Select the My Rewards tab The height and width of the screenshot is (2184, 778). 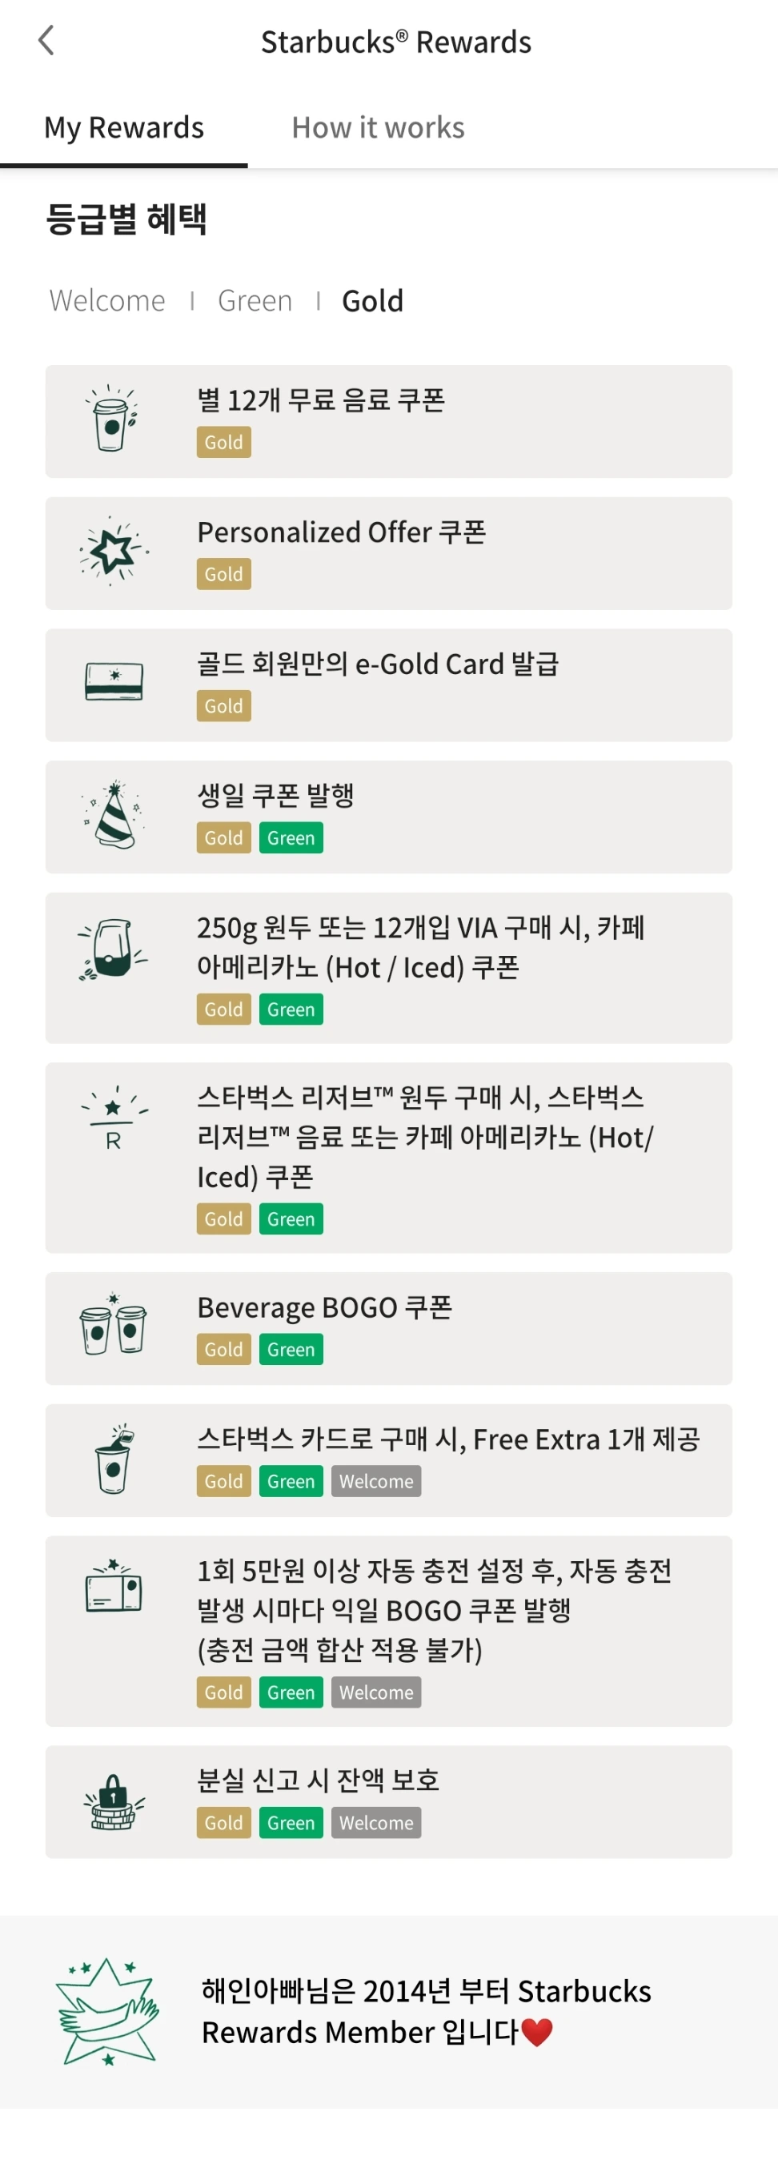click(x=124, y=127)
